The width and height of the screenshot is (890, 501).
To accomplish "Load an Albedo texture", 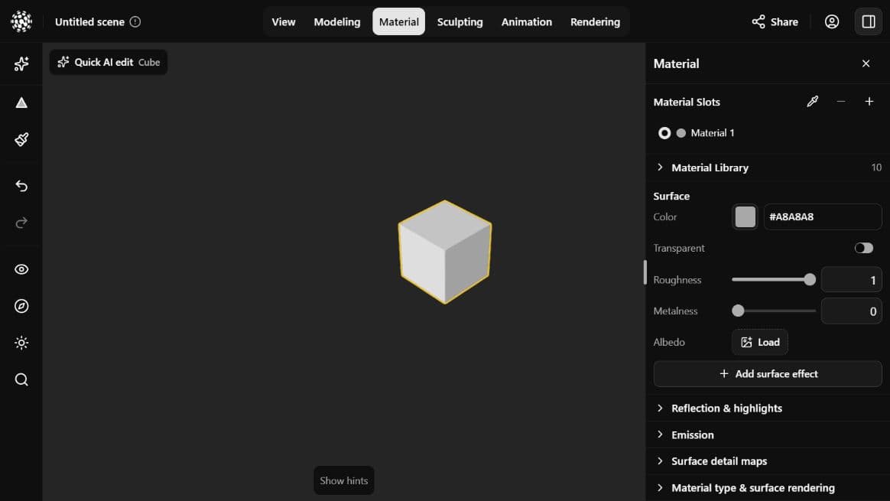I will click(759, 342).
